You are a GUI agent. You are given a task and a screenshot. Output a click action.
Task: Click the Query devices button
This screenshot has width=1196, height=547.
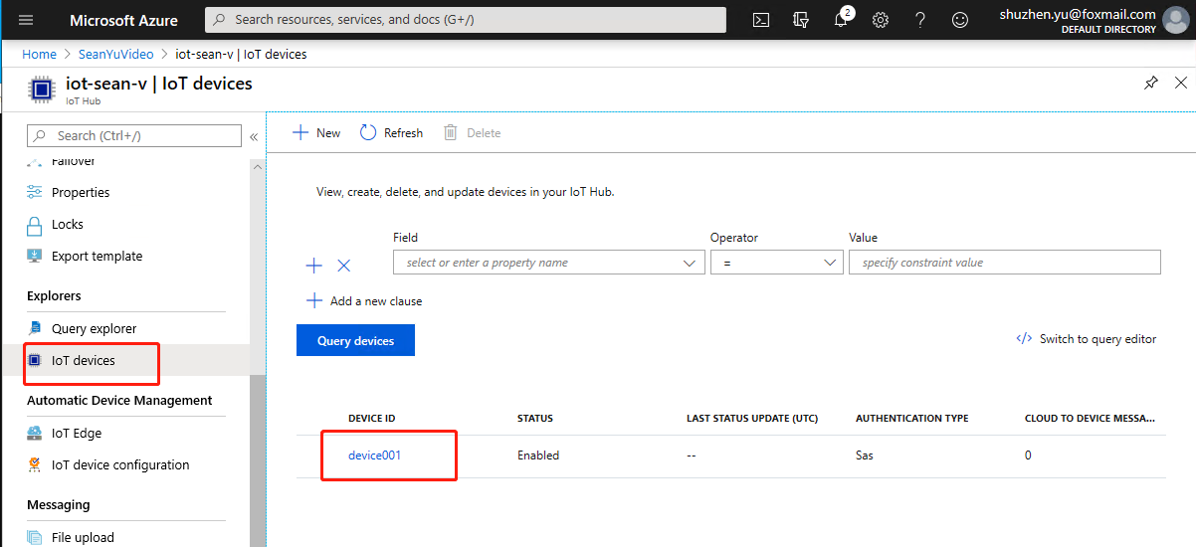[x=355, y=340]
